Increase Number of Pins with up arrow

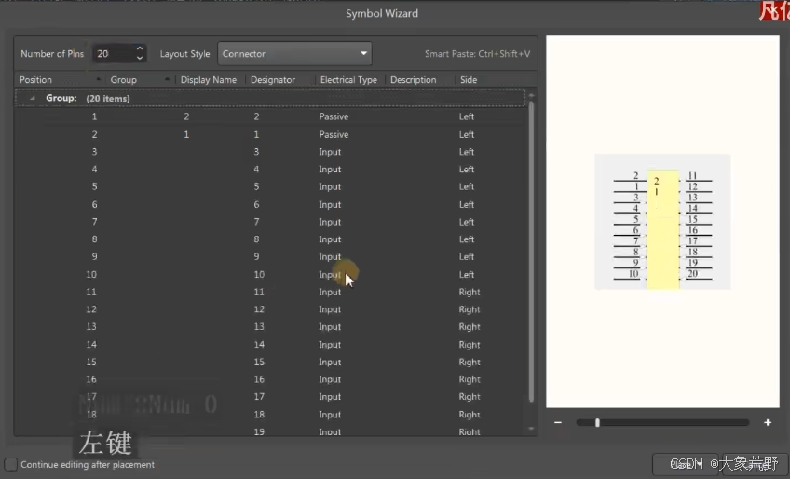click(140, 48)
